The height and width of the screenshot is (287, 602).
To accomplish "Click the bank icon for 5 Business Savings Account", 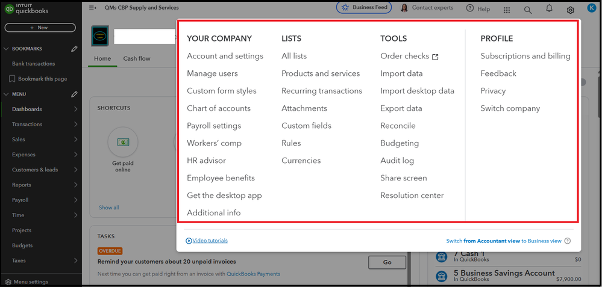I will click(442, 276).
